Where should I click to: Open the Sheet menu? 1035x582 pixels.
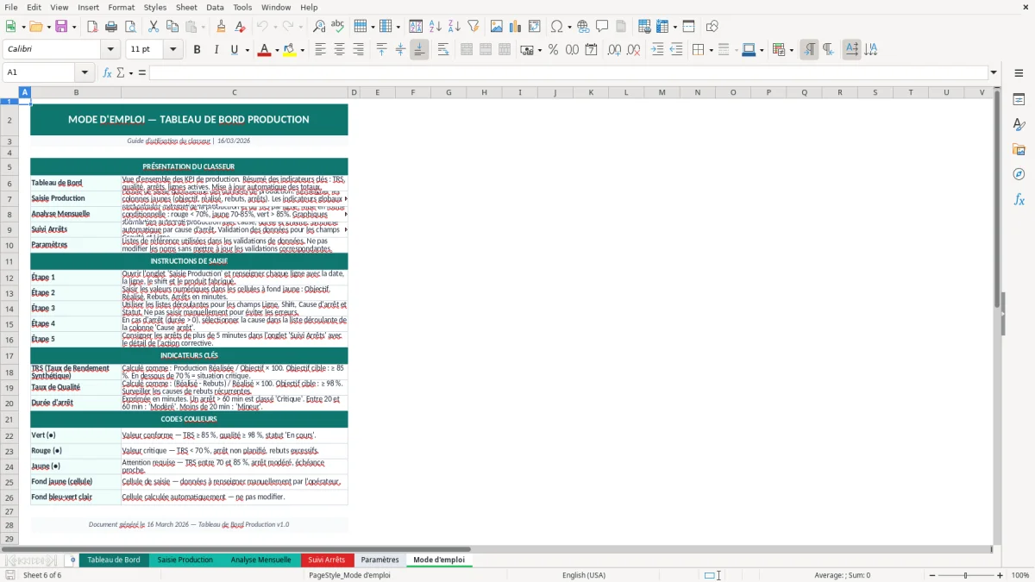point(186,7)
